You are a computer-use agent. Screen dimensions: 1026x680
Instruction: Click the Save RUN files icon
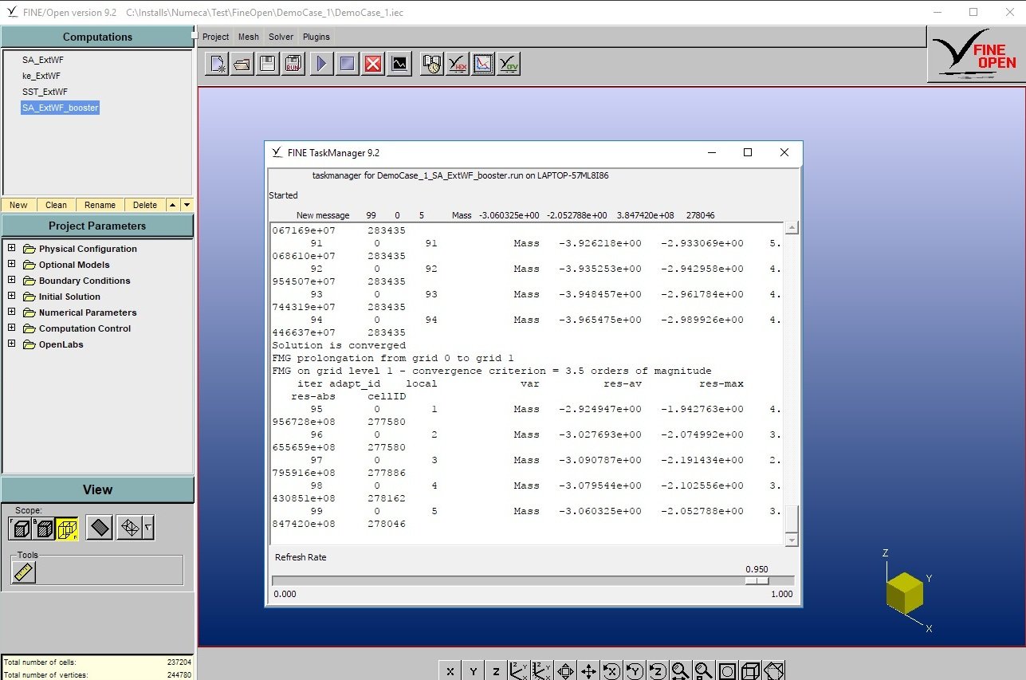293,64
